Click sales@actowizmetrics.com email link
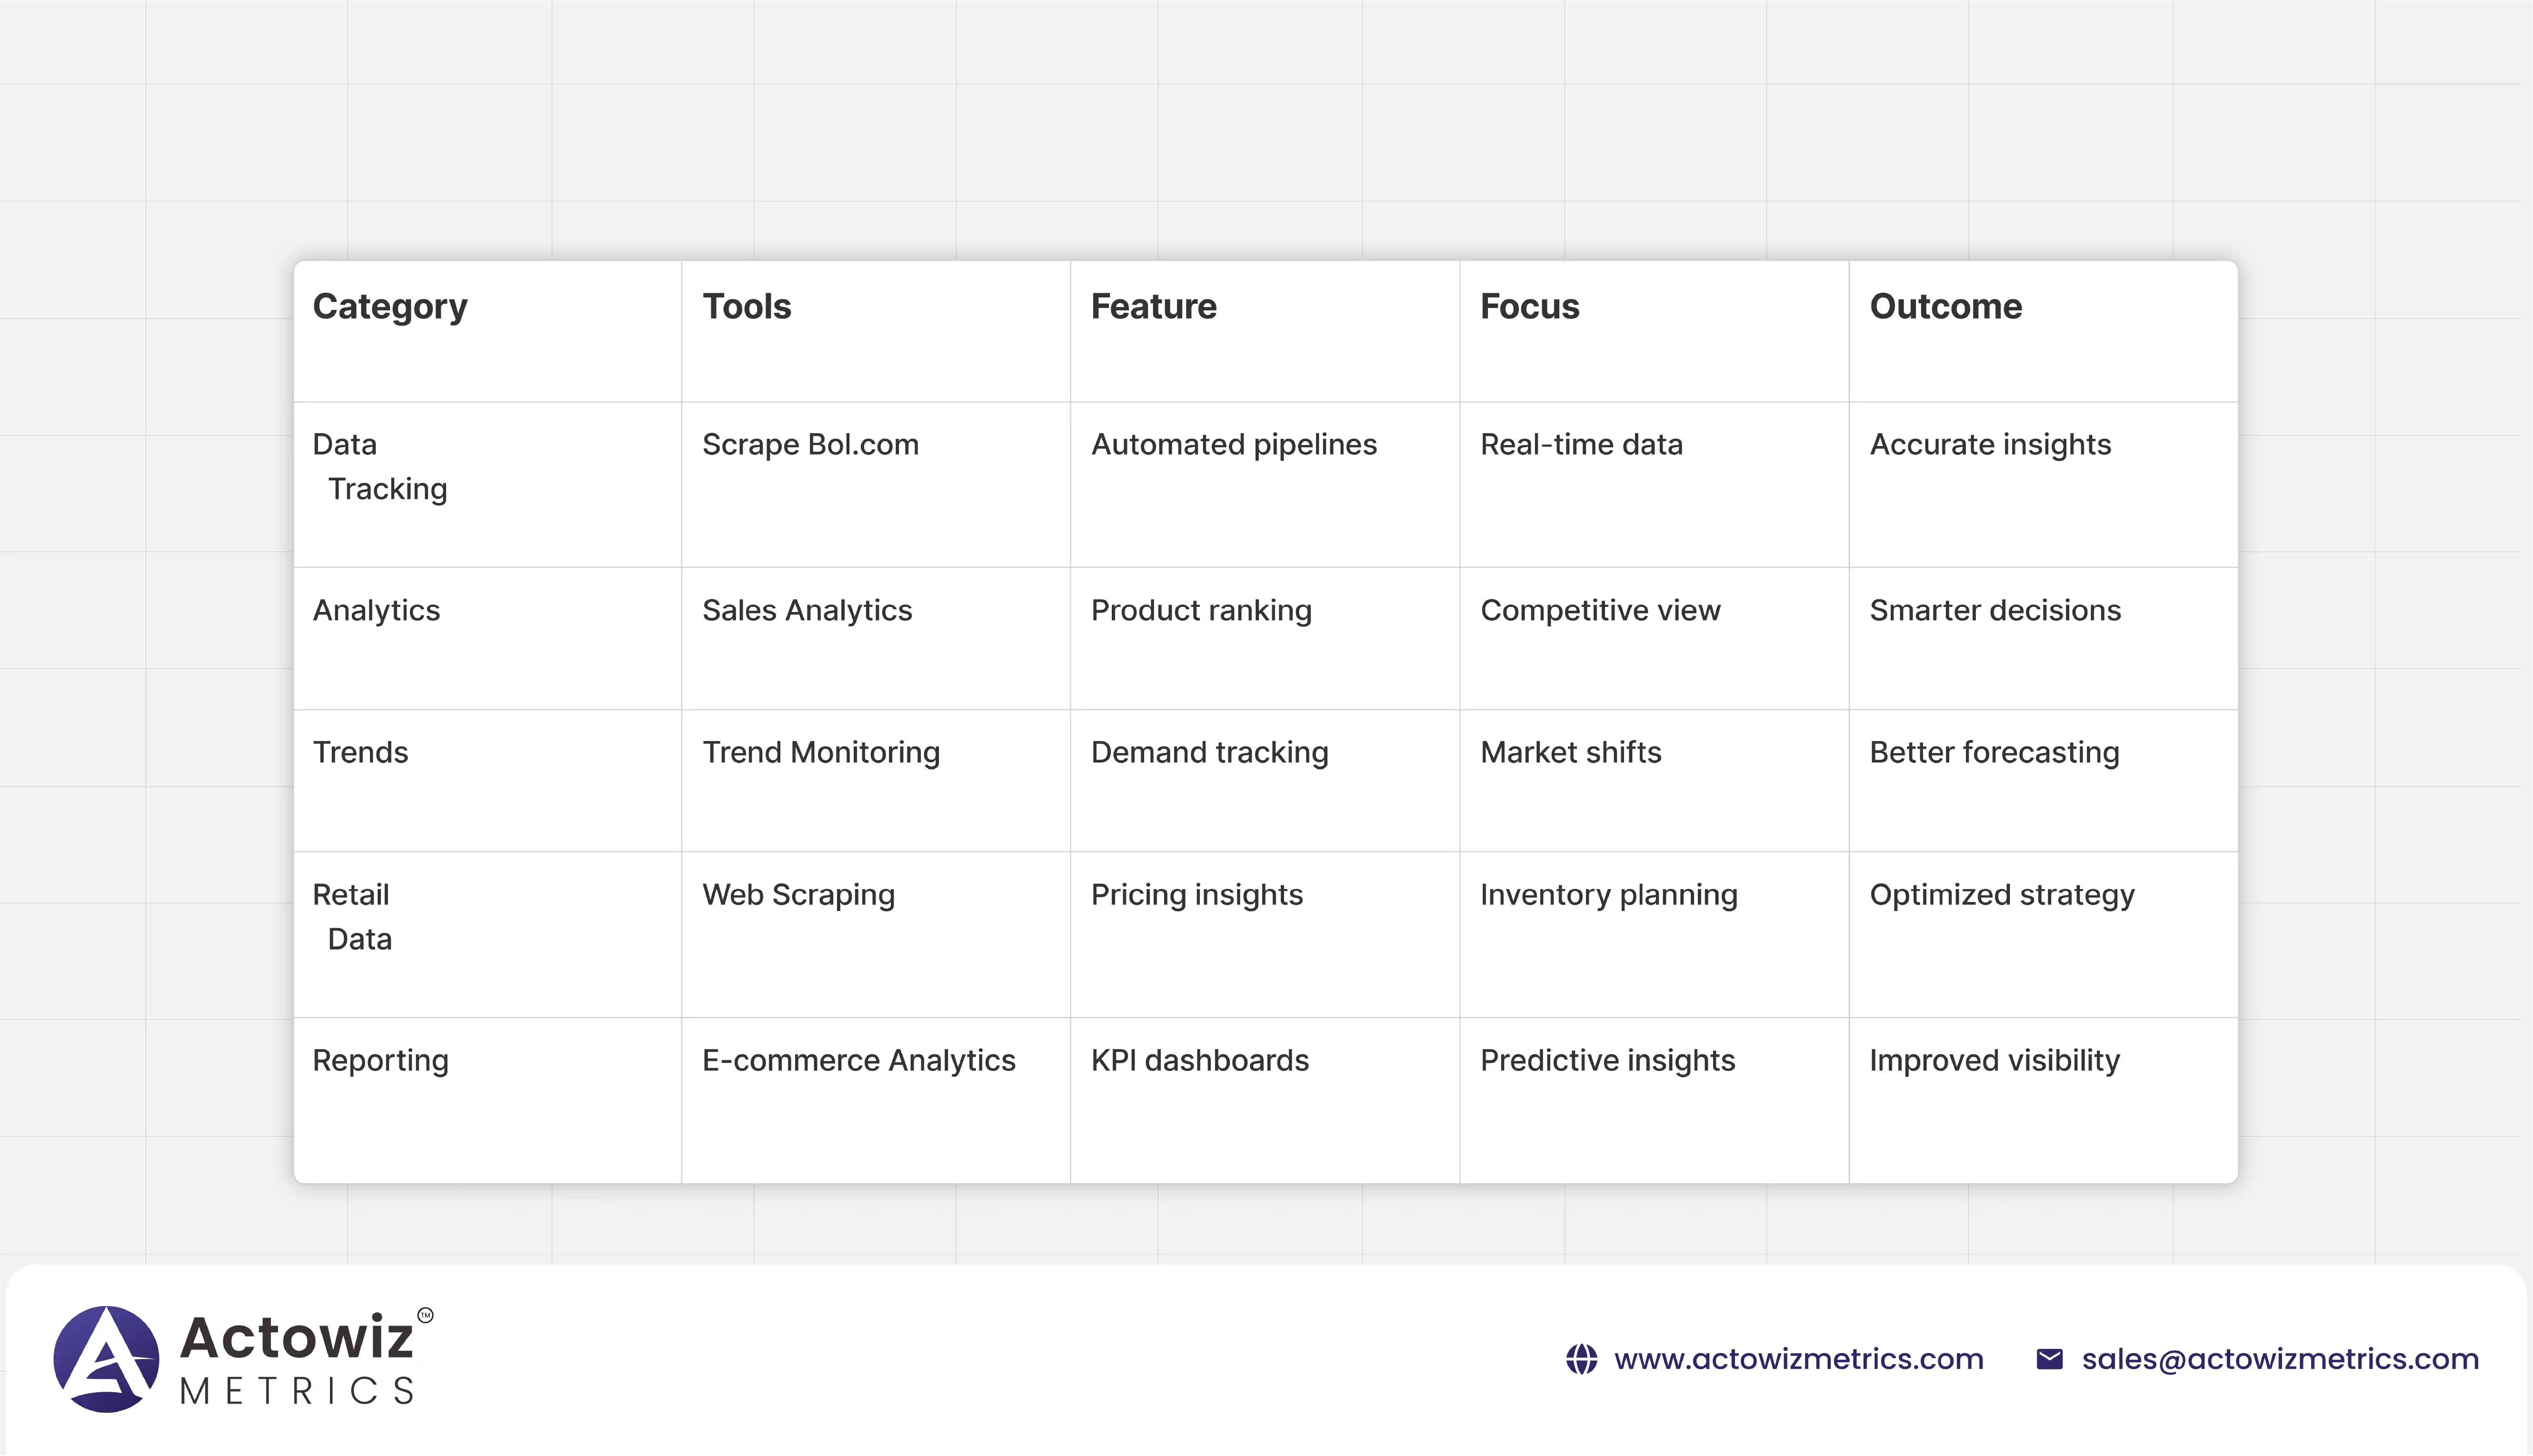The height and width of the screenshot is (1456, 2533). click(2280, 1359)
